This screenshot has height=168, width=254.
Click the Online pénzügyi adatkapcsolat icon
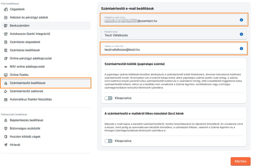6,59
